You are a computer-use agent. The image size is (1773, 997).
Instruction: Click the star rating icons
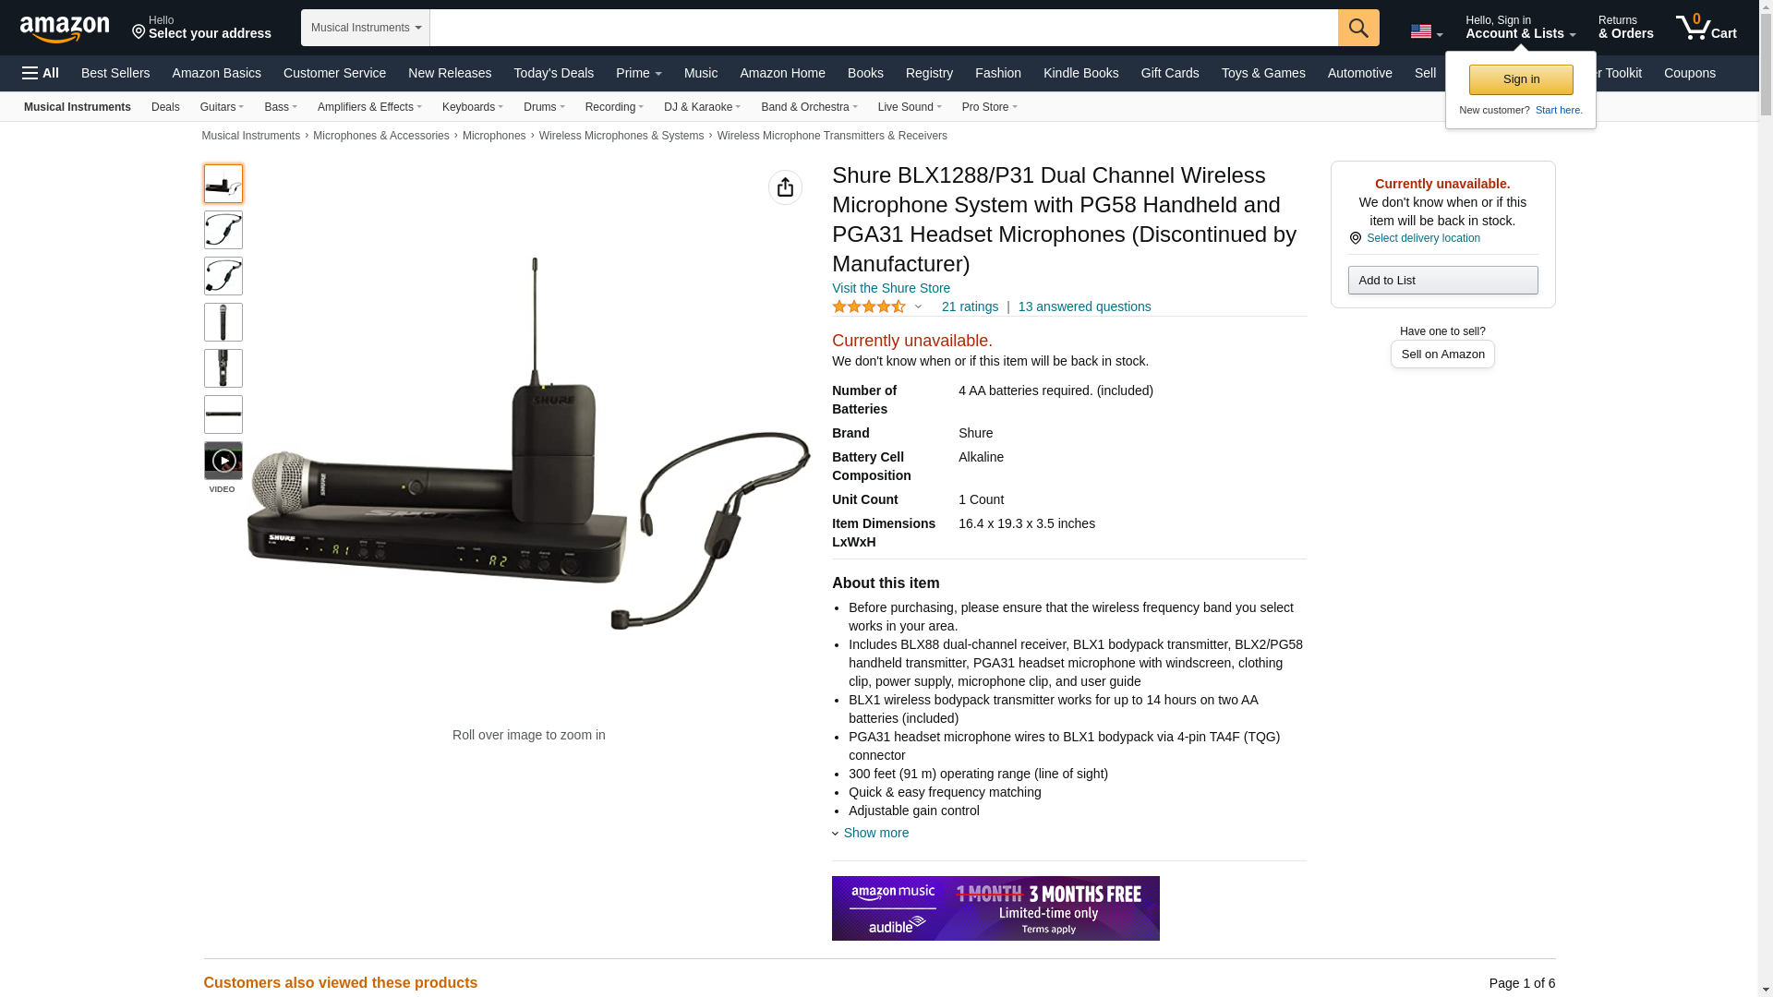[869, 306]
